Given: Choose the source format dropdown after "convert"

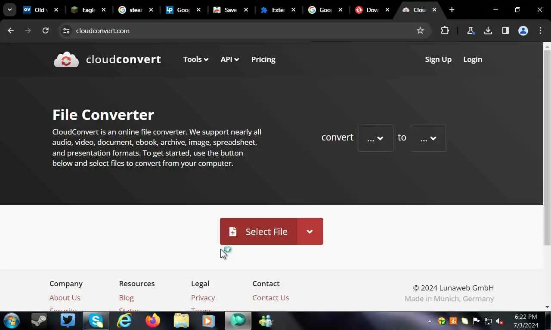Looking at the screenshot, I should pos(375,138).
